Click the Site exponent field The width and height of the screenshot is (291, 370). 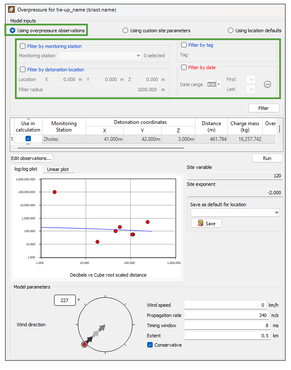[235, 193]
